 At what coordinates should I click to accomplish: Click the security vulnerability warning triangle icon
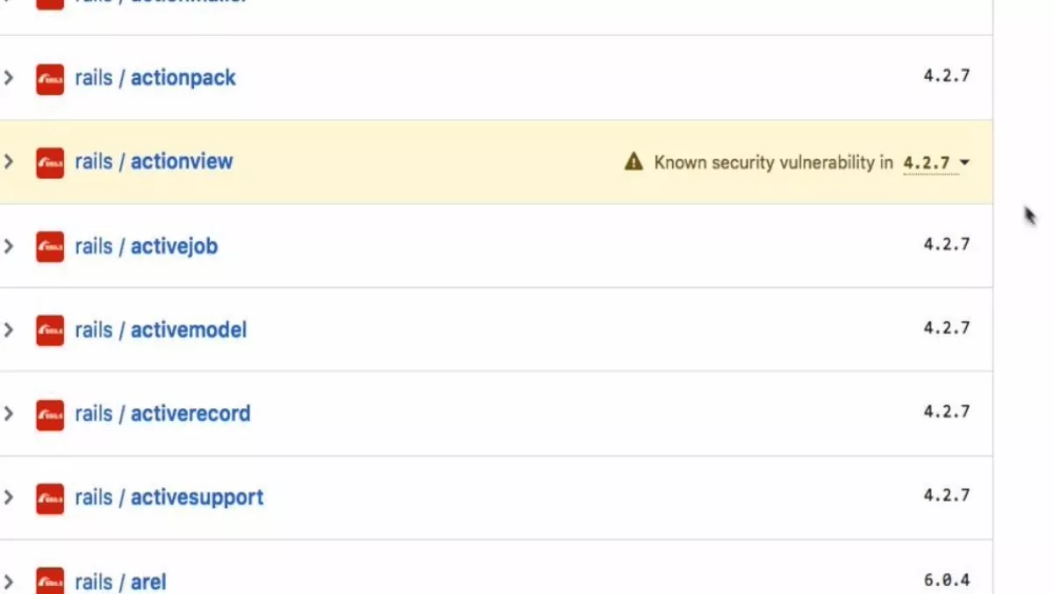pos(634,161)
